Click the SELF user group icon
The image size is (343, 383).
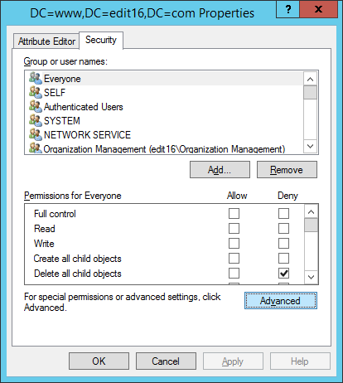tap(36, 92)
